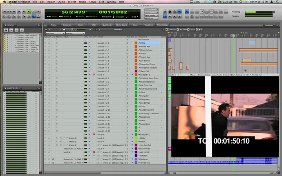Toggle loop for the Turkish Ney track

coord(49,57)
